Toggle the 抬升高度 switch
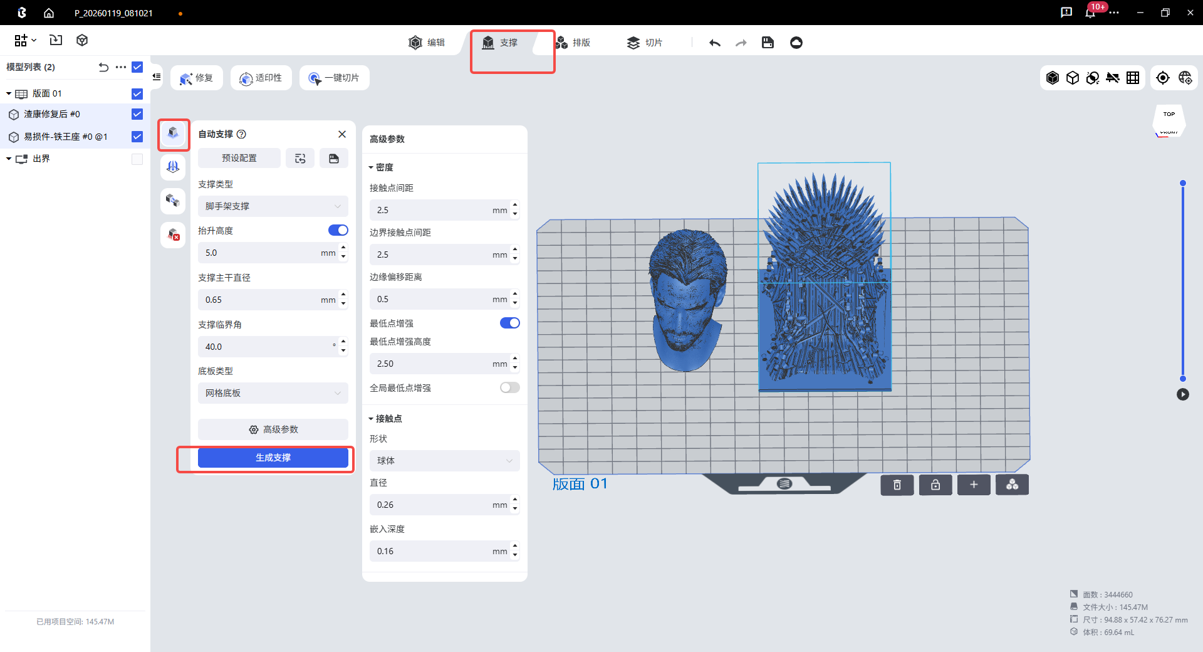Screen dimensions: 1203x652 tap(338, 231)
